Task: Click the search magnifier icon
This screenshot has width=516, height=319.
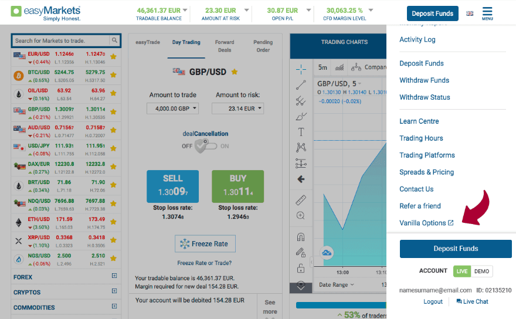Action: coord(114,40)
